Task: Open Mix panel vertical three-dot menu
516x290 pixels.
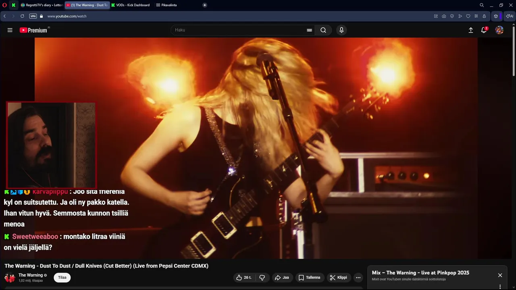Action: [x=500, y=287]
